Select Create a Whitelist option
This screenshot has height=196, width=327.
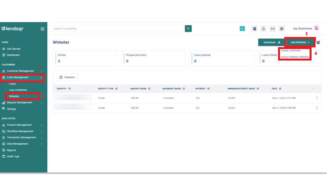pyautogui.click(x=291, y=51)
